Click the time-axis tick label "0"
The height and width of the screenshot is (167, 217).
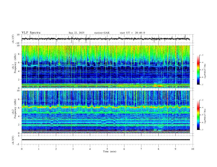22,149
